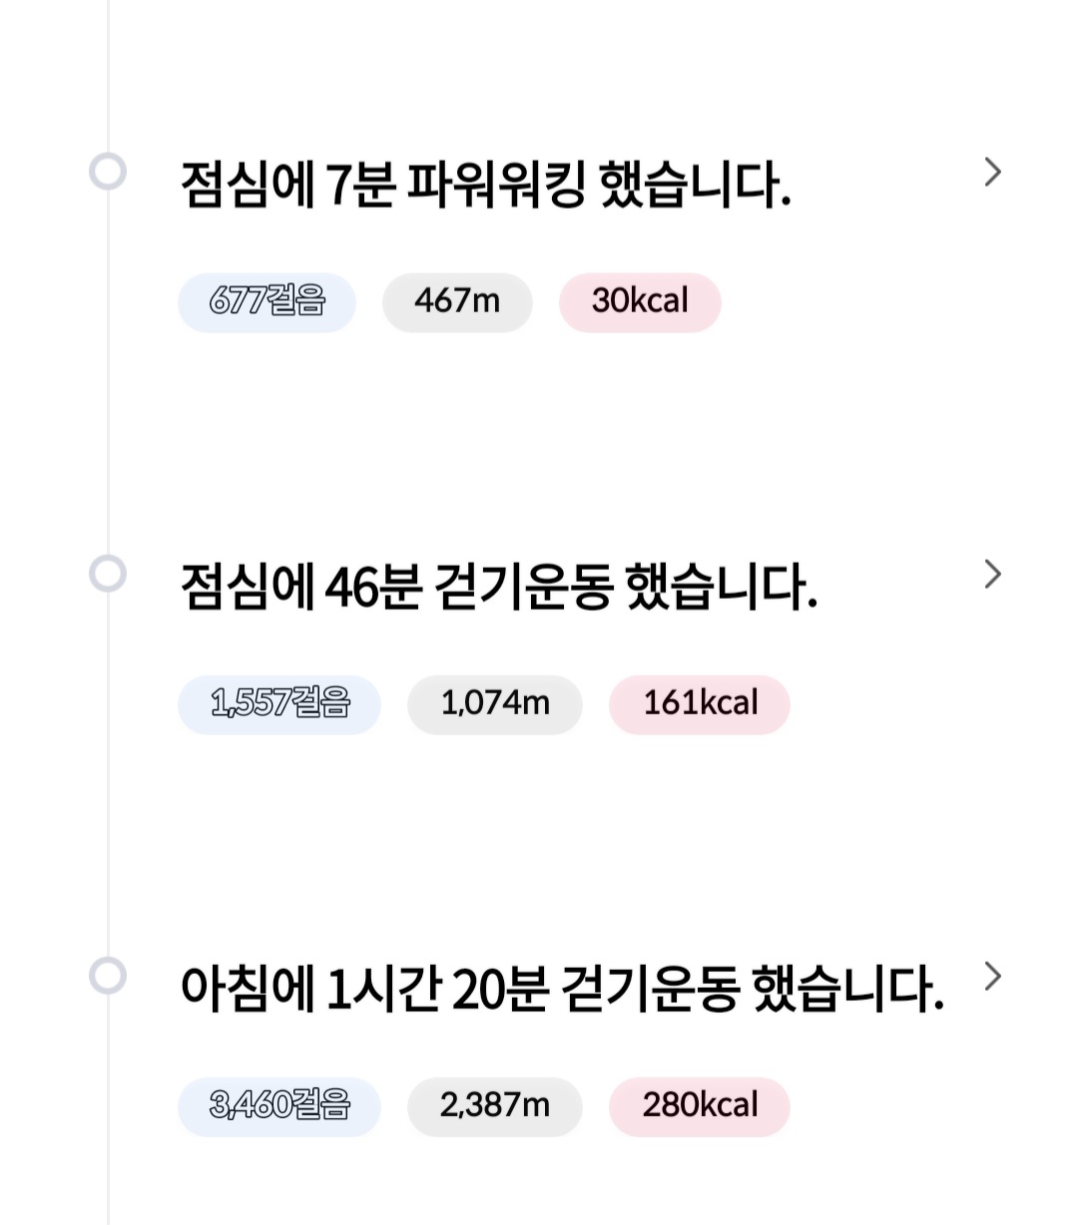1078x1225 pixels.
Task: Tap the 1,074m distance chip
Action: (x=494, y=704)
